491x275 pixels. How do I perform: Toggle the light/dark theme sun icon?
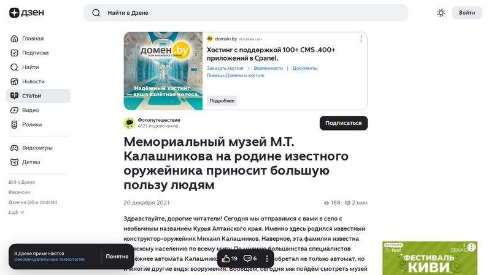tap(441, 13)
